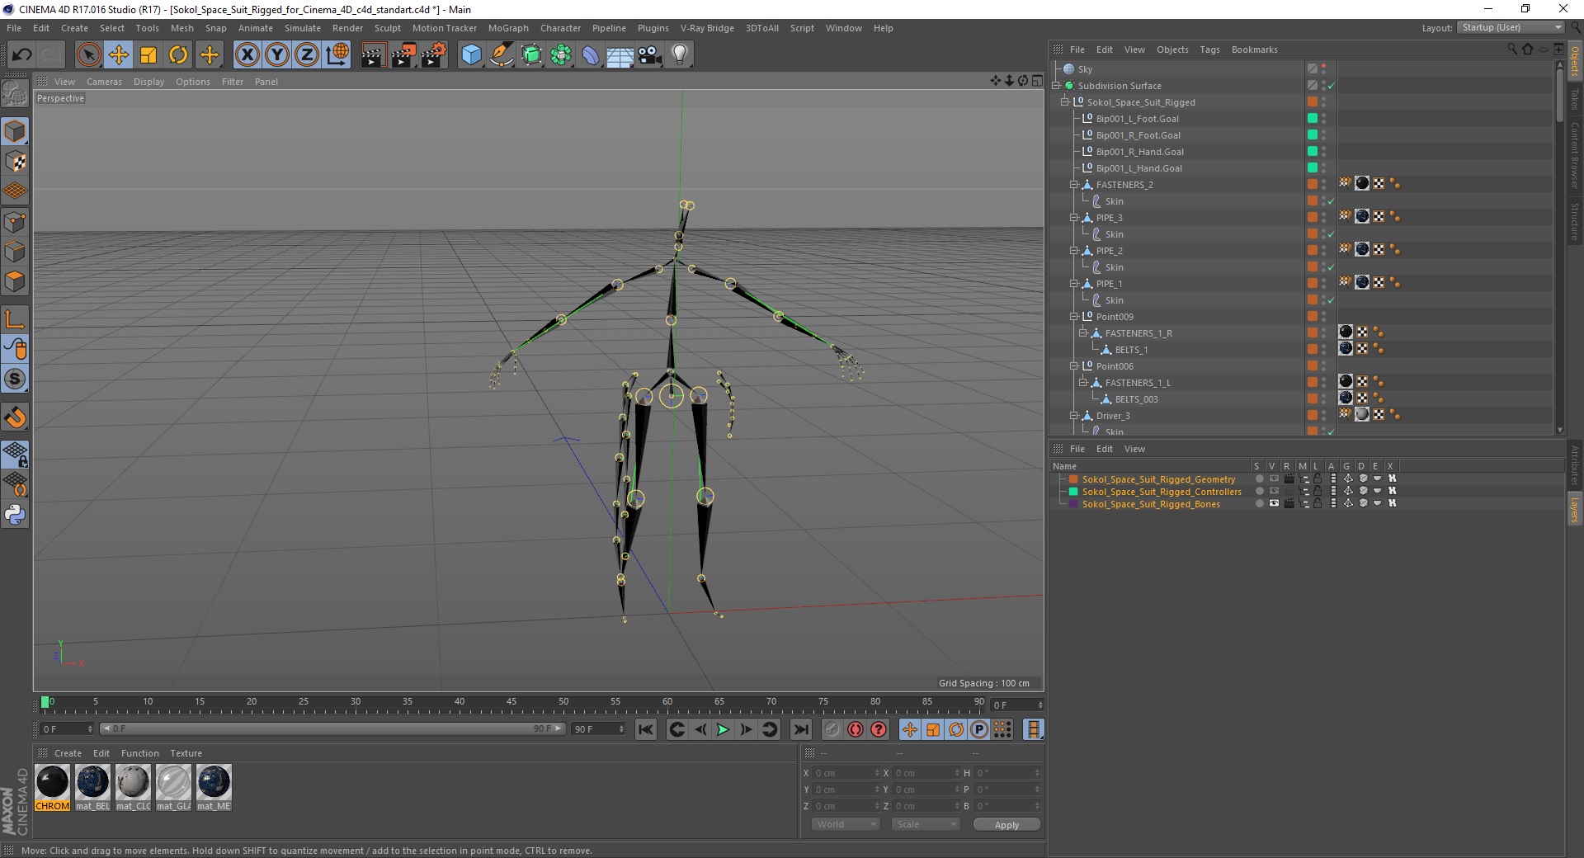Click the Array modeling object icon
The image size is (1584, 858).
click(x=561, y=55)
